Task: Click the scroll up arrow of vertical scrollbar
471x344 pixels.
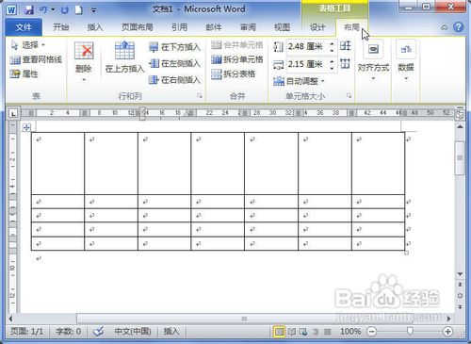Action: tap(460, 126)
